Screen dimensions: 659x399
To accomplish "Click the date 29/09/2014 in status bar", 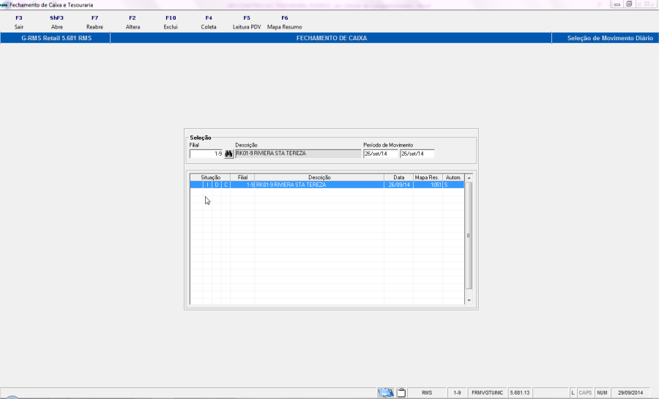I will [630, 392].
